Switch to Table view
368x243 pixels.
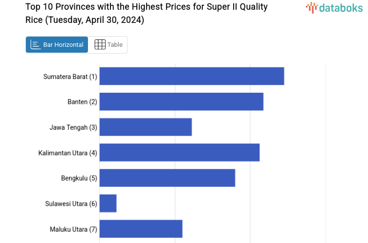(108, 45)
